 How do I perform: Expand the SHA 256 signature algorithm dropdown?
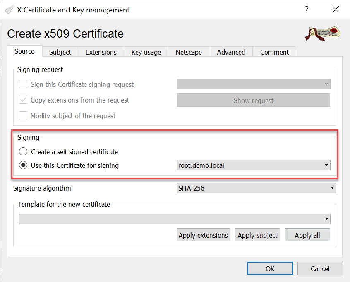[x=256, y=188]
